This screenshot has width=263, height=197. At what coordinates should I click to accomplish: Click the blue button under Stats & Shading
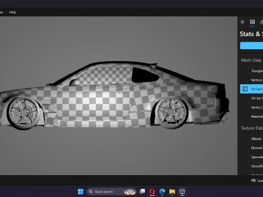(251, 45)
